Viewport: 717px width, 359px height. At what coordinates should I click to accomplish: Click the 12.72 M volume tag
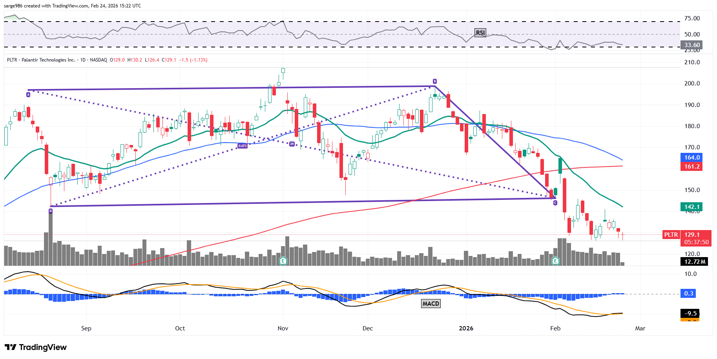(x=694, y=262)
